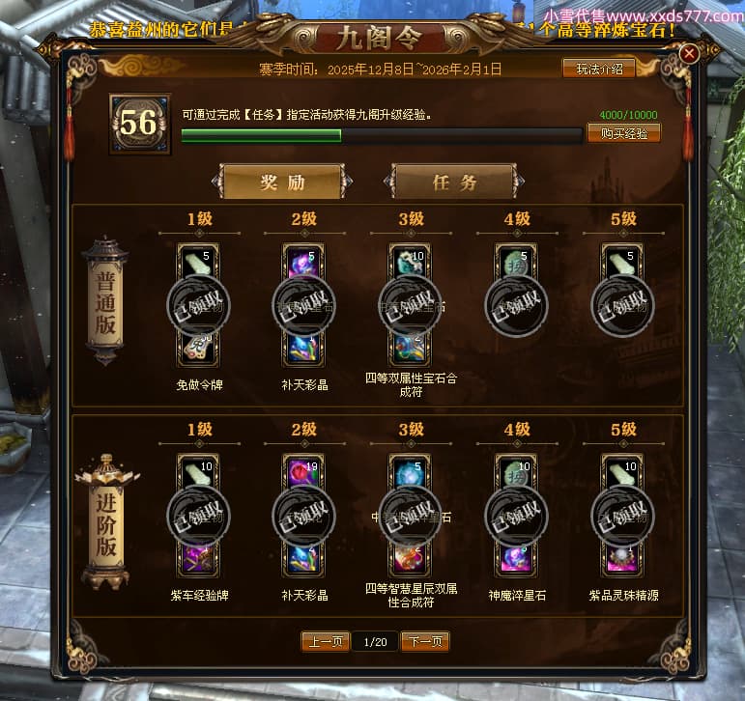Image resolution: width=745 pixels, height=701 pixels.
Task: Switch to the 奖励 tab
Action: pos(282,182)
